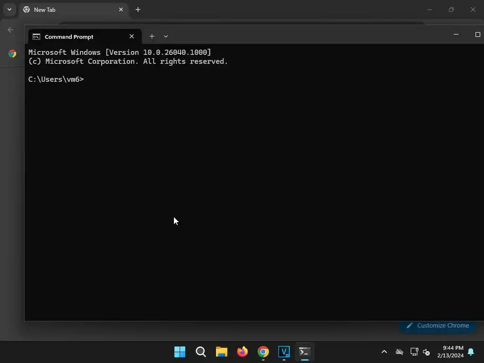Open Chrome tab search dropdown arrow
Viewport: 484px width, 363px height.
9,9
